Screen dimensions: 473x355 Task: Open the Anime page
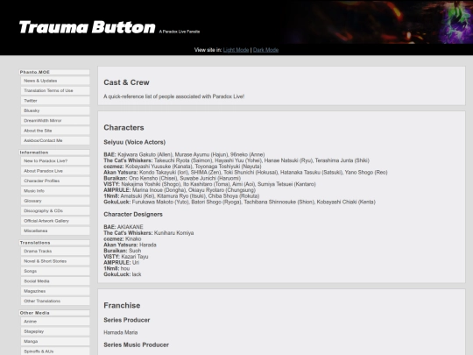55,322
